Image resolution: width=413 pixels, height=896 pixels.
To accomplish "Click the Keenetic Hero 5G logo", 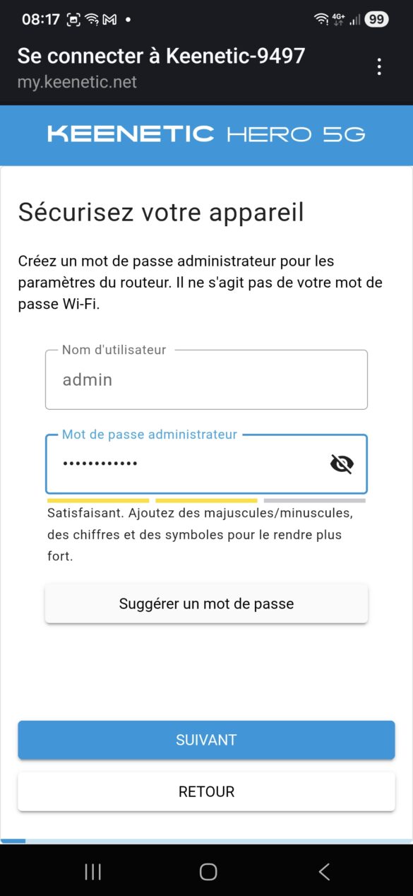I will click(x=206, y=134).
